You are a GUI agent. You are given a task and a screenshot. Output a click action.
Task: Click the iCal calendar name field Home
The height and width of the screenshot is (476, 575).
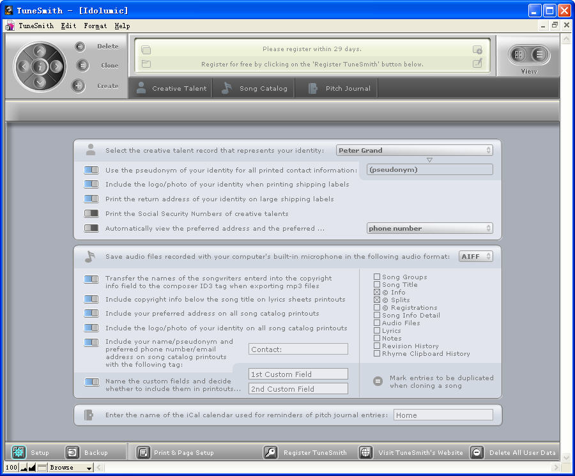point(443,415)
